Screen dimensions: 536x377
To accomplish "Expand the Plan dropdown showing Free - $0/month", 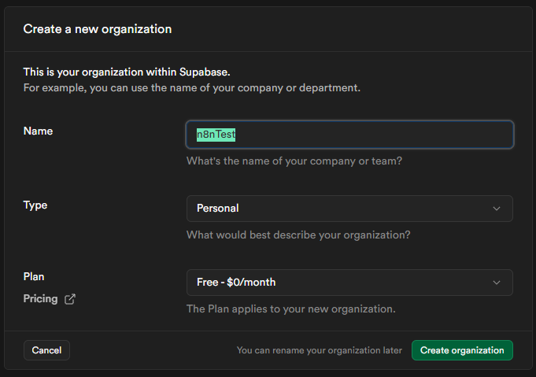I will [349, 282].
